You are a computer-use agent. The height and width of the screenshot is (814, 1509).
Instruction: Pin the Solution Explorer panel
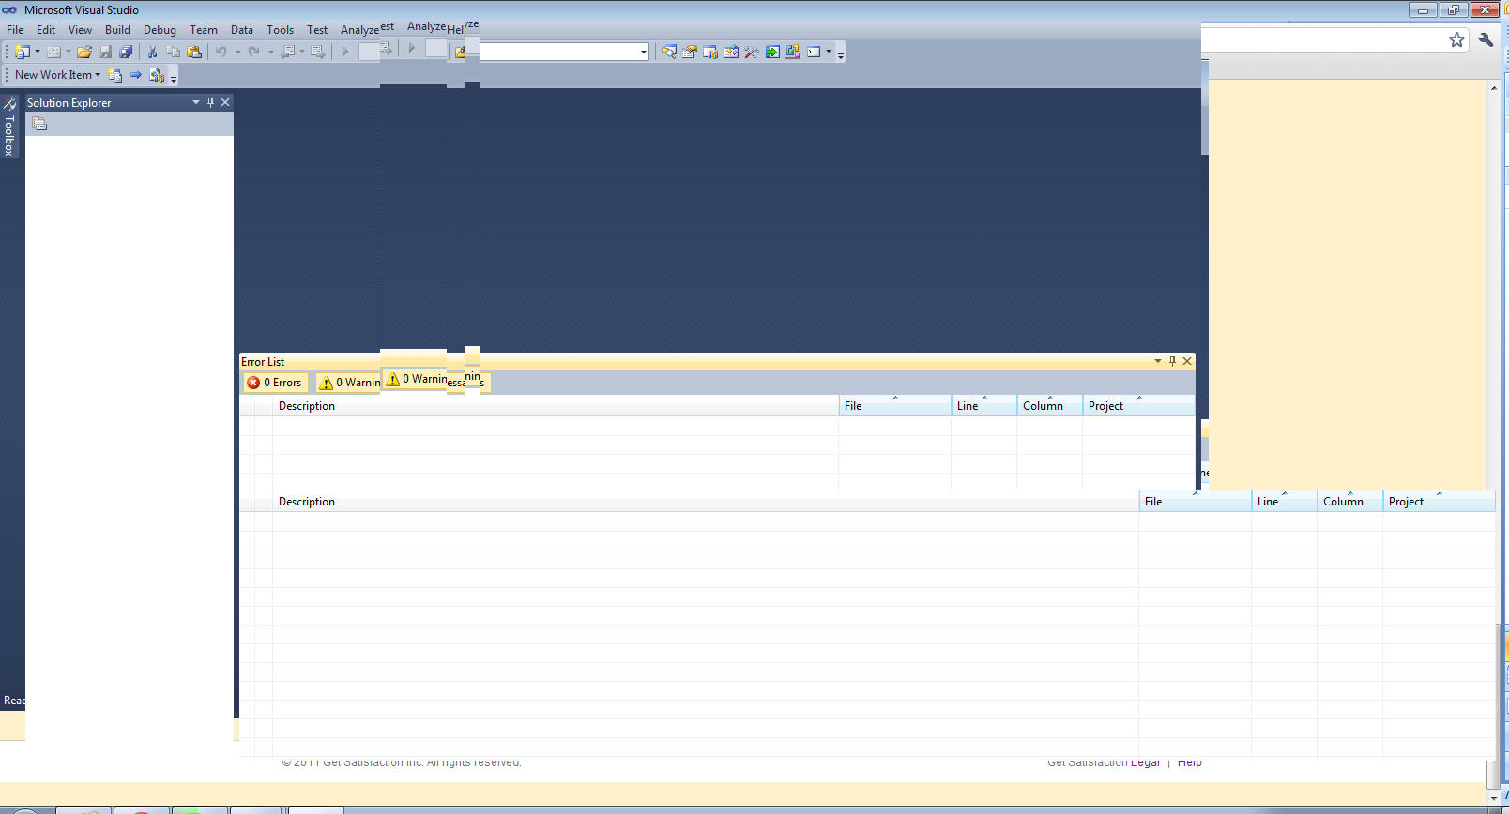pos(210,102)
